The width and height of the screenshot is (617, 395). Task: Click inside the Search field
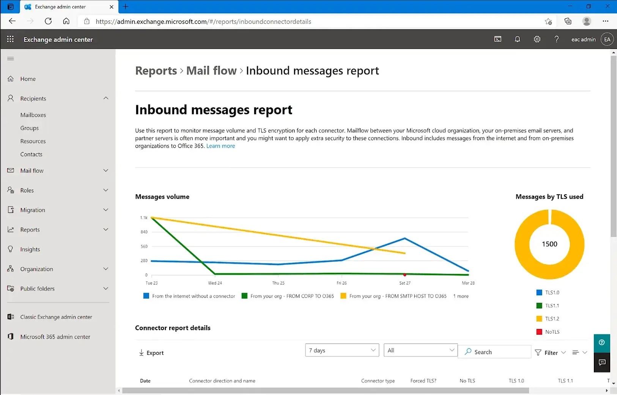click(x=495, y=352)
